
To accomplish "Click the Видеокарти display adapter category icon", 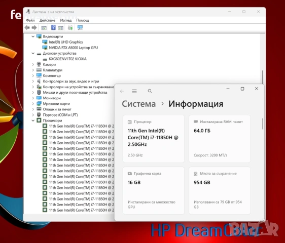I will pyautogui.click(x=39, y=36).
